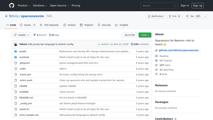
Task: Open the 'Add CI' commit message
Action: [x=63, y=69]
